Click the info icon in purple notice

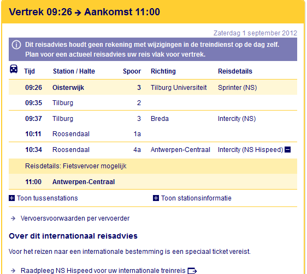point(16,45)
